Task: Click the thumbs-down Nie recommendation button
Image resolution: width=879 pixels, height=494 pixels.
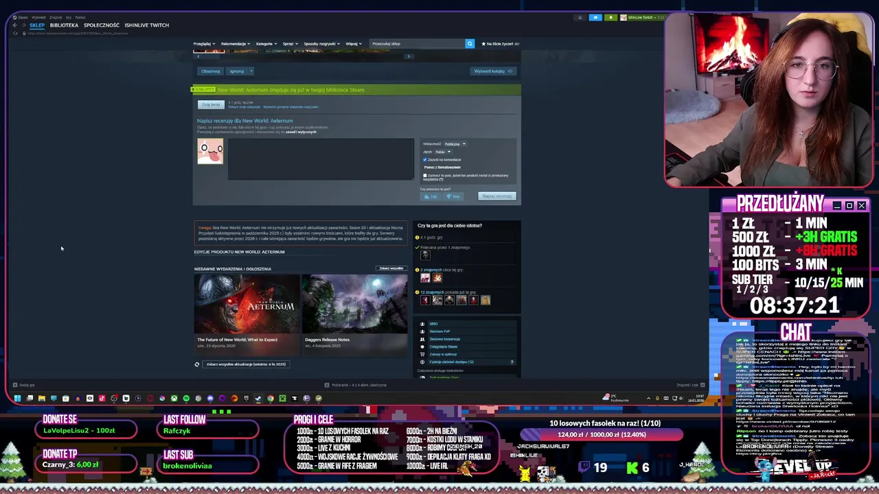Action: coord(453,196)
